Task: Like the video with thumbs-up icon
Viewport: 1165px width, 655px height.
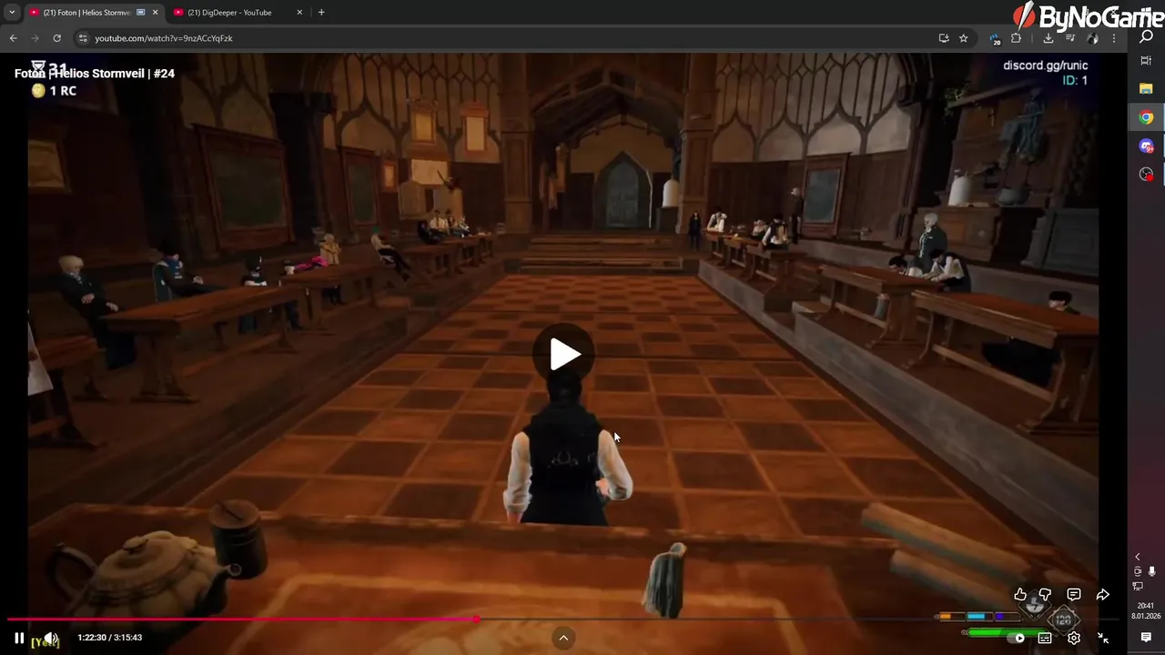Action: coord(1020,595)
